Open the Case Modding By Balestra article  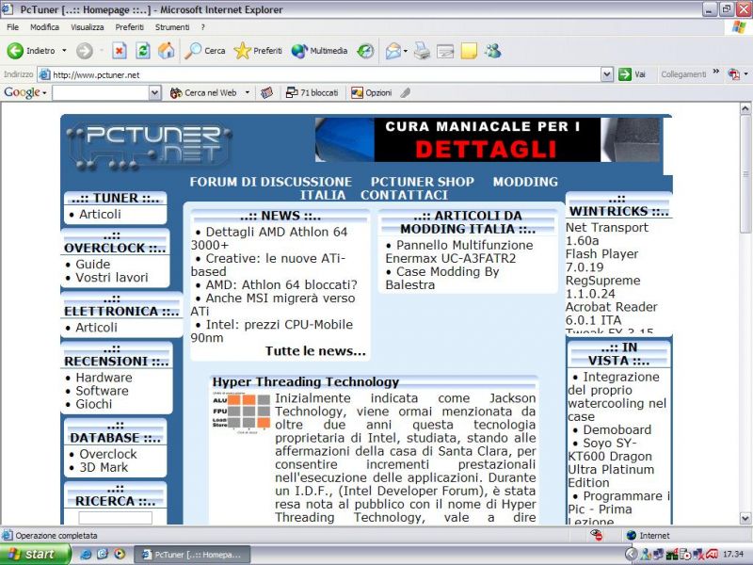click(442, 278)
